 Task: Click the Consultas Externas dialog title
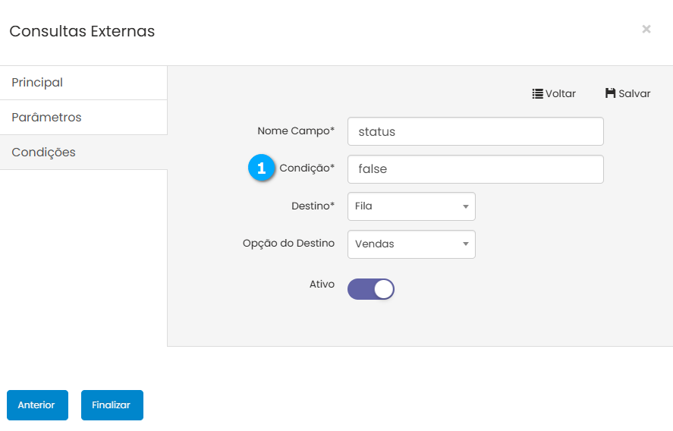tap(82, 31)
